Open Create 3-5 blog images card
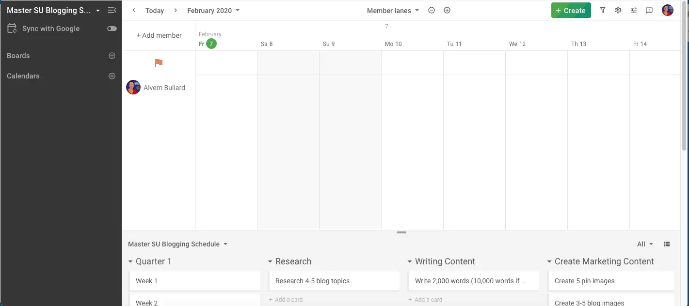Image resolution: width=689 pixels, height=306 pixels. coord(611,300)
